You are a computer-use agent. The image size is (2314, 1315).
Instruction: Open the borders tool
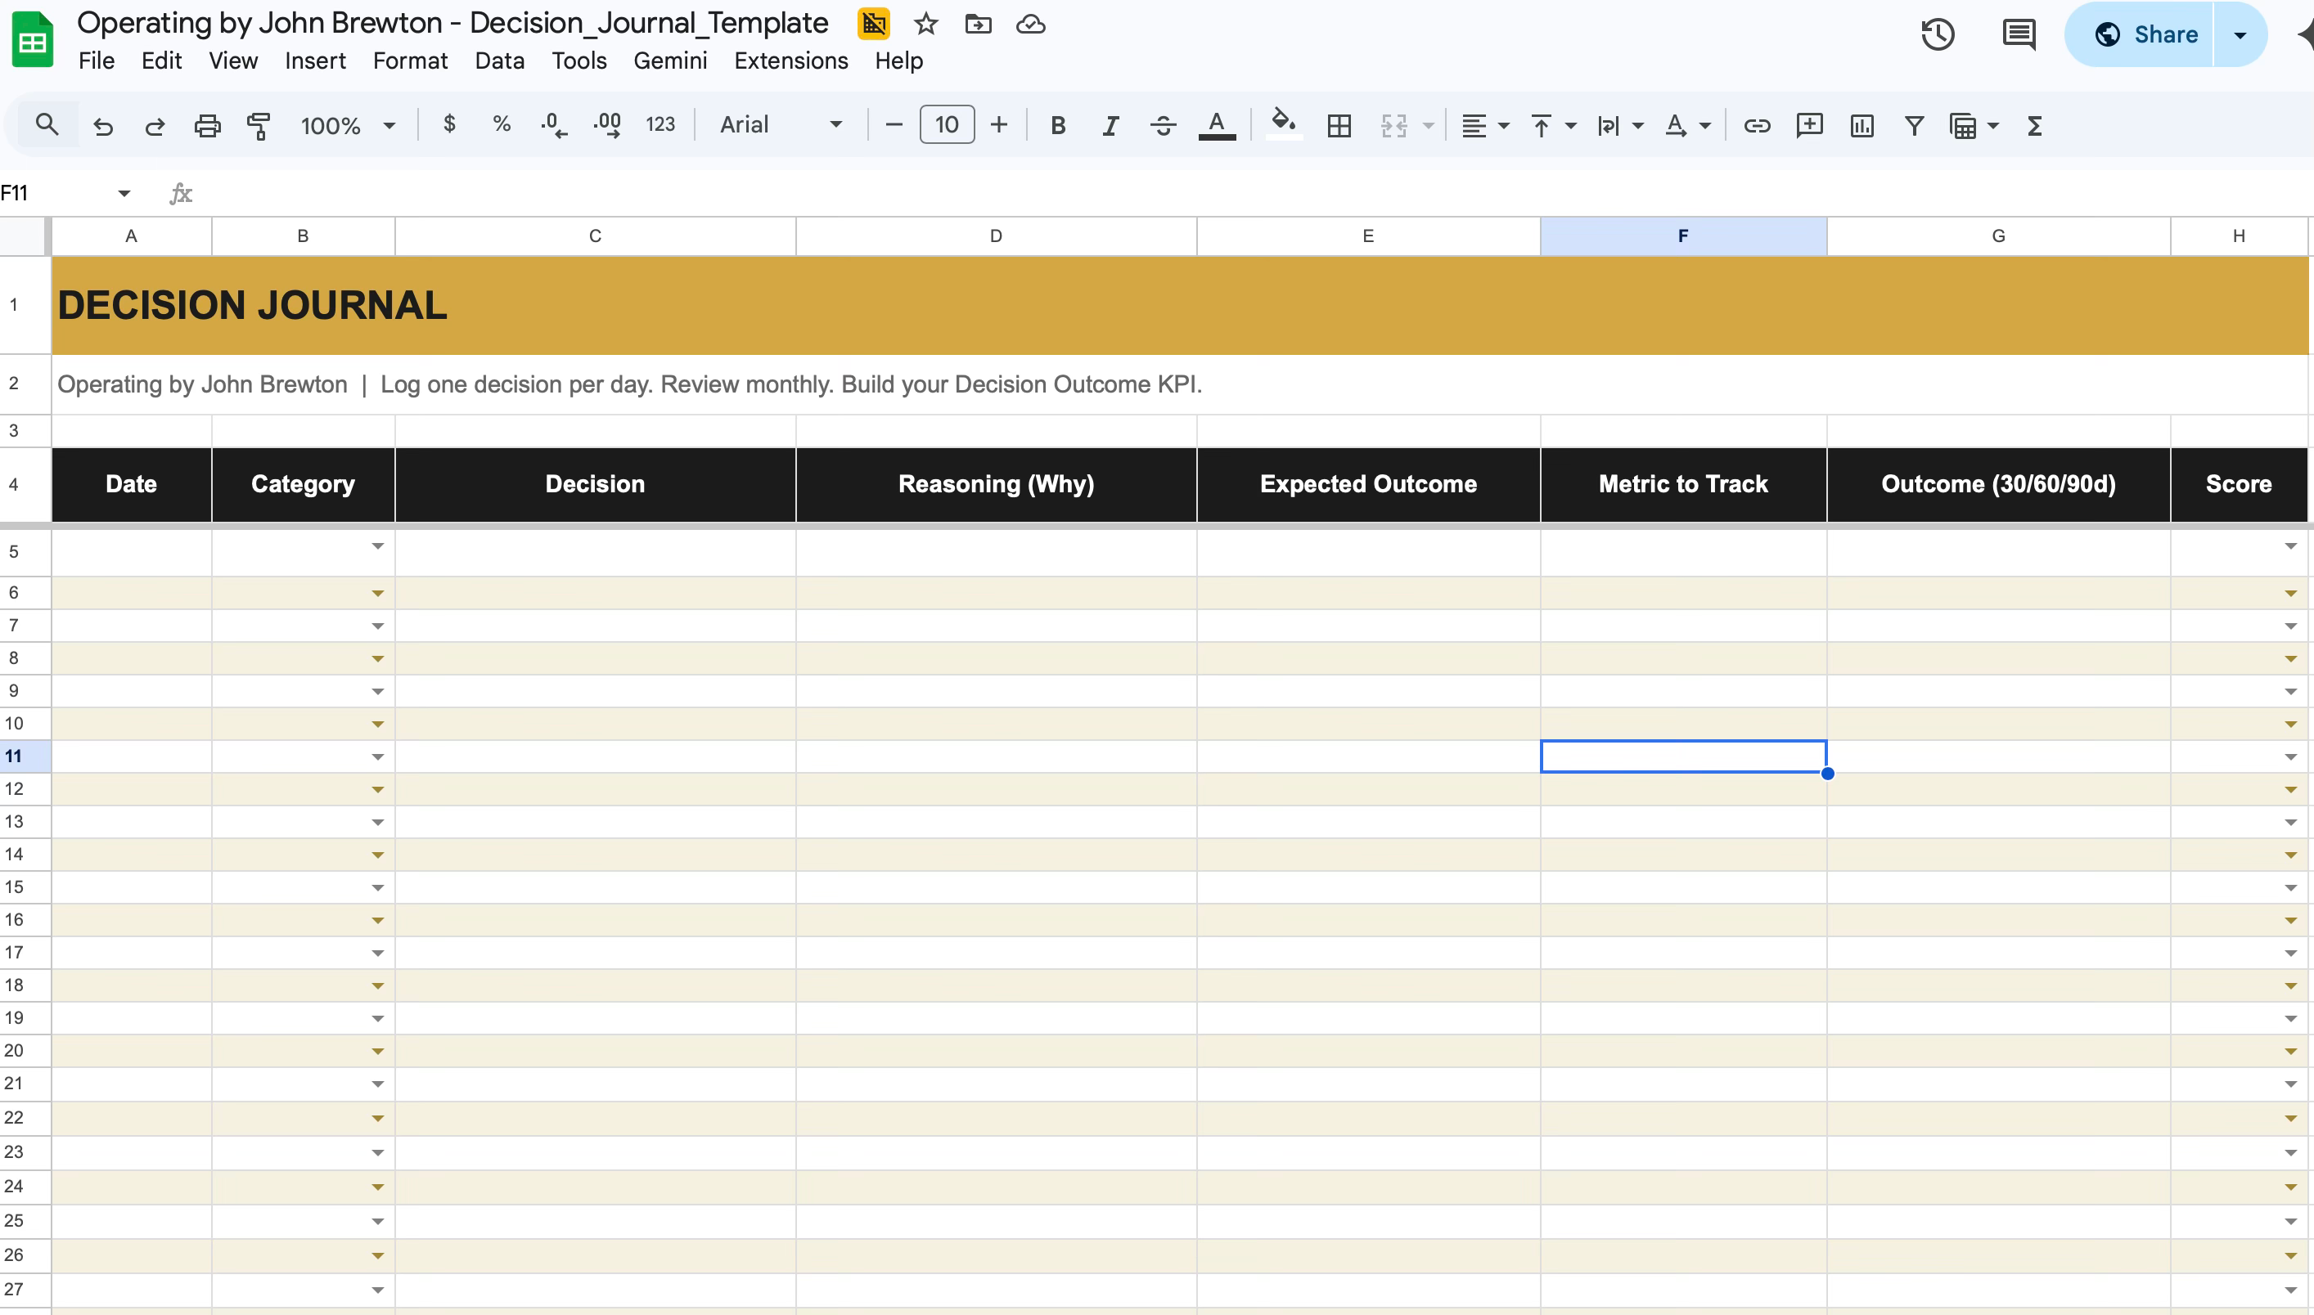click(1339, 126)
